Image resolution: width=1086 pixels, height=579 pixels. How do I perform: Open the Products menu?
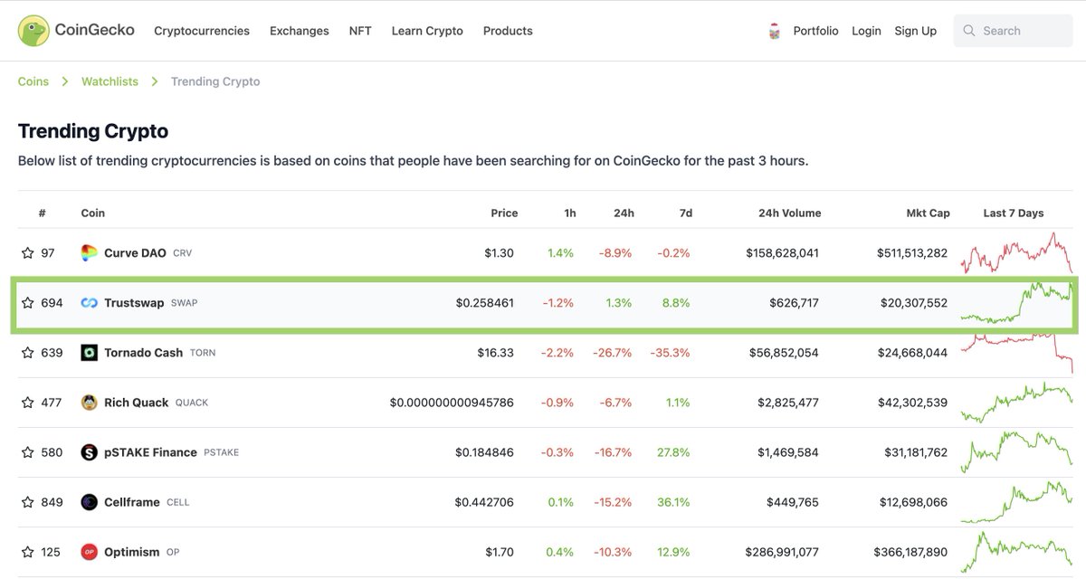[x=508, y=31]
